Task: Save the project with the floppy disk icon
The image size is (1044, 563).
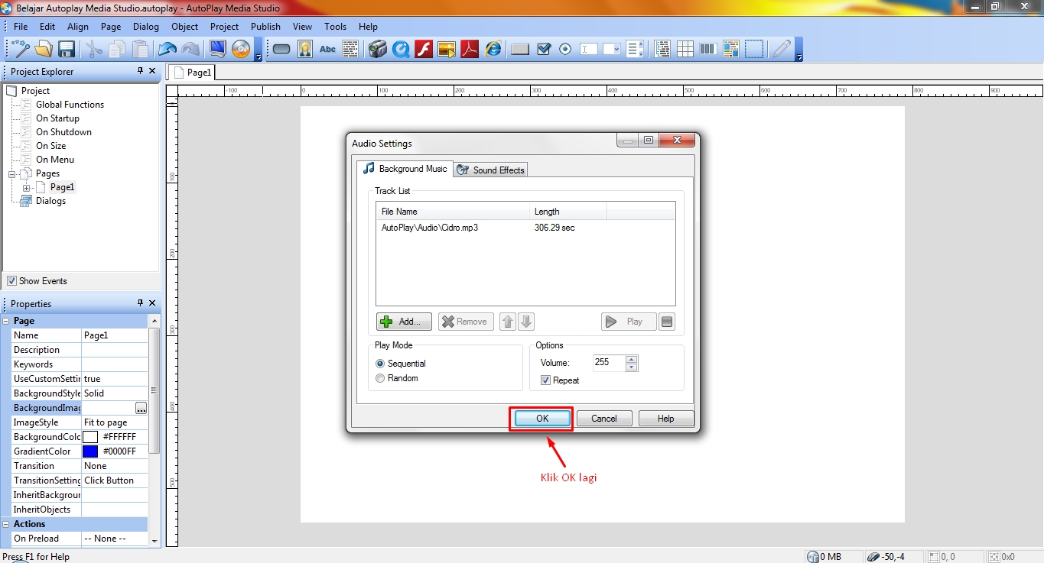Action: [x=67, y=49]
